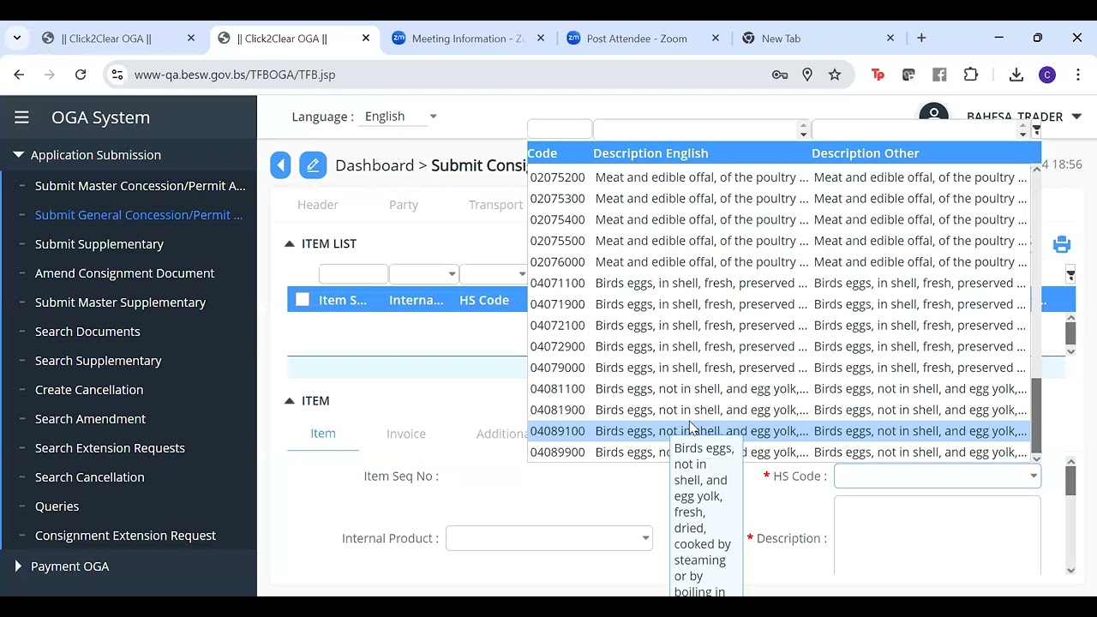Open the Internal Product dropdown
The width and height of the screenshot is (1097, 617).
pyautogui.click(x=548, y=538)
